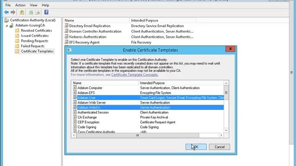
Task: Select Domain Controller Authentication in main list
Action: [95, 31]
